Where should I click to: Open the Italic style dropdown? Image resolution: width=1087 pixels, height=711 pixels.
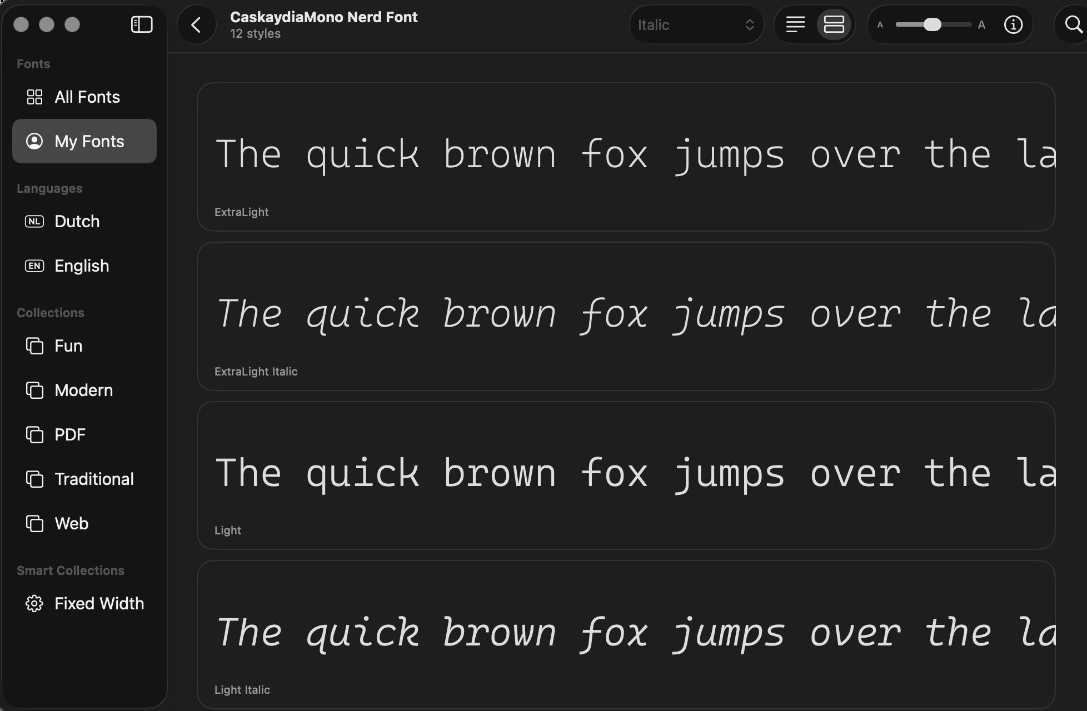point(689,25)
